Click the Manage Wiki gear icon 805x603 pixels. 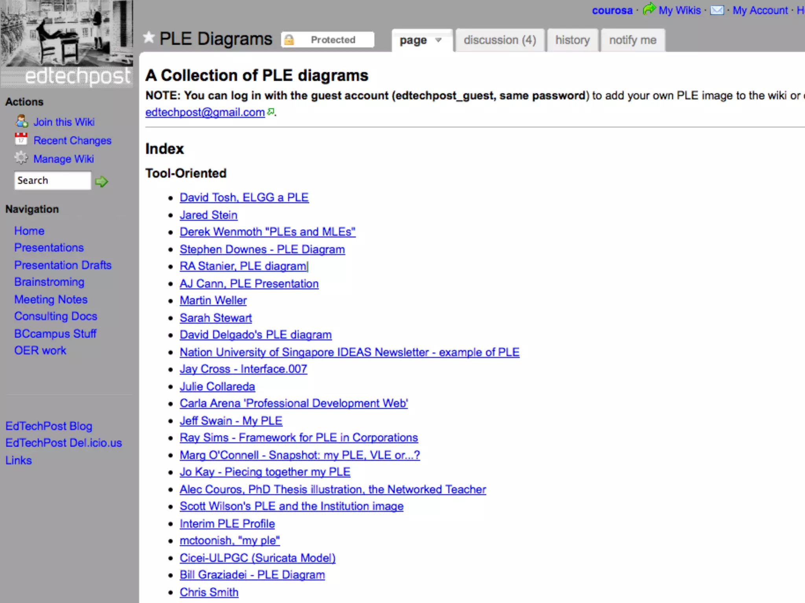[21, 158]
